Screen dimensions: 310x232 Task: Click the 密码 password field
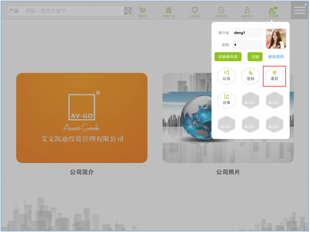click(x=247, y=45)
